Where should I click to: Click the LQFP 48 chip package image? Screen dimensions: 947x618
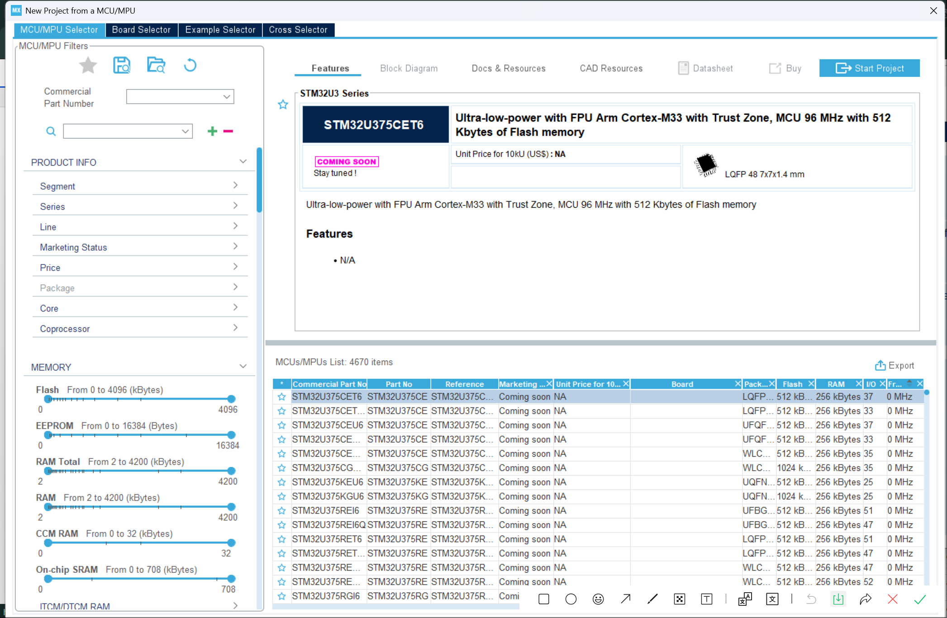click(x=706, y=165)
